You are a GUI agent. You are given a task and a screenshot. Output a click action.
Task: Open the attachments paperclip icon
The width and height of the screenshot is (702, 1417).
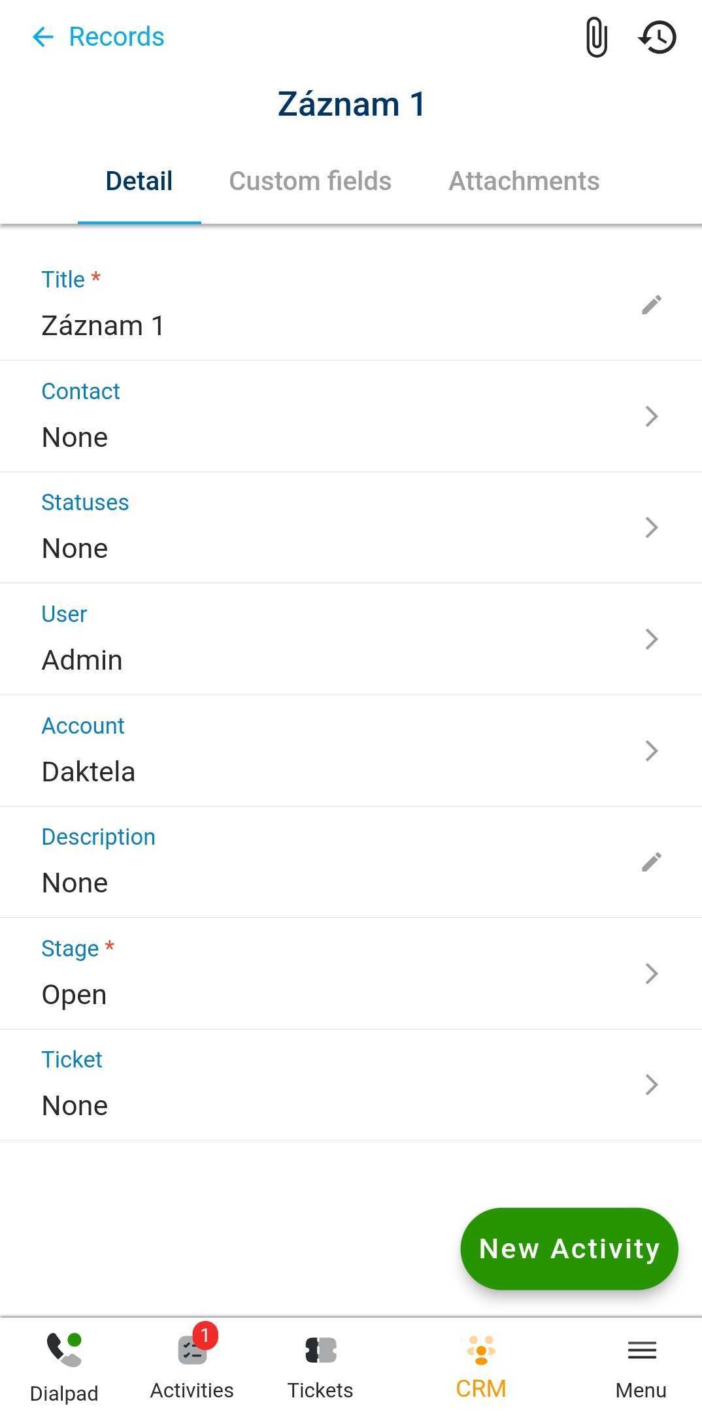click(596, 37)
